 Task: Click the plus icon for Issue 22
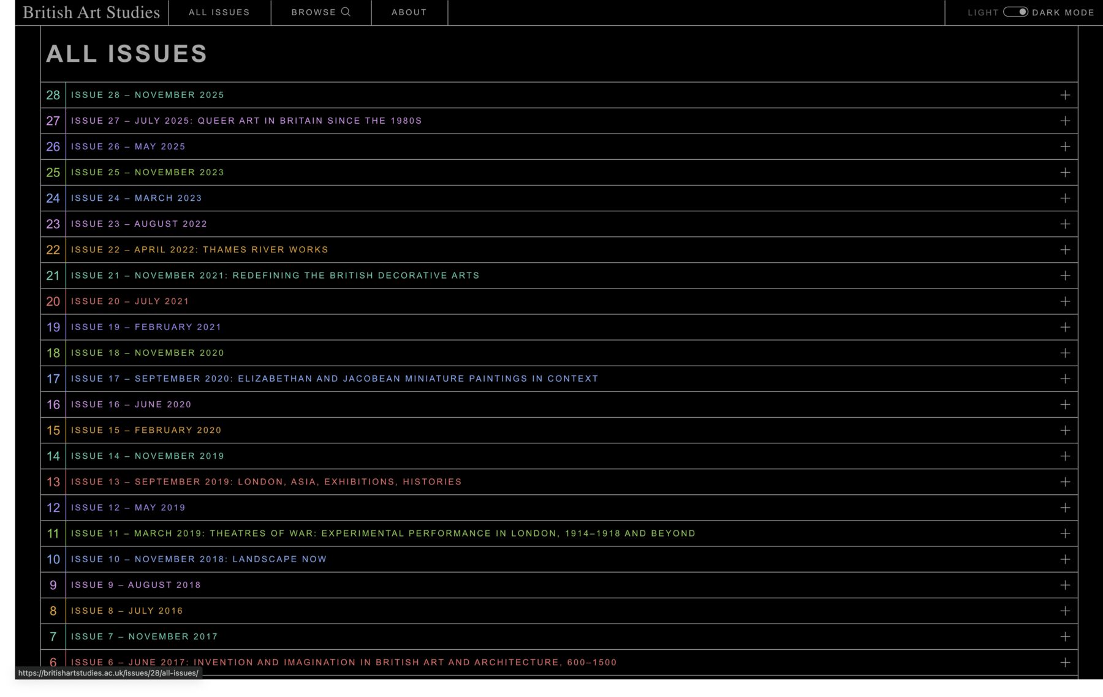pos(1065,250)
